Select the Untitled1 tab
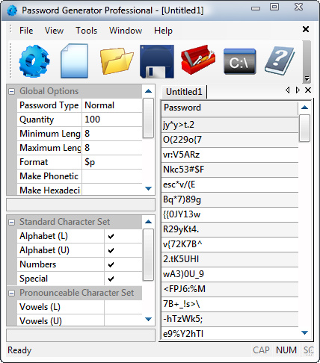The width and height of the screenshot is (320, 363). [184, 92]
